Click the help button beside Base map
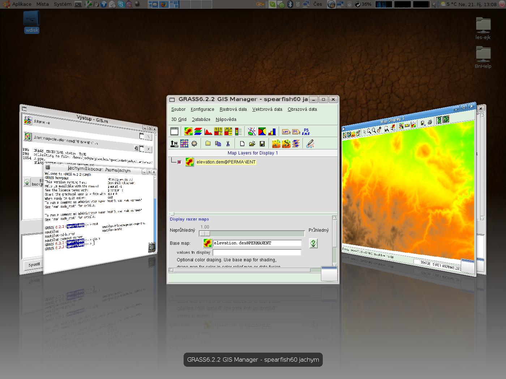This screenshot has height=379, width=506. click(313, 243)
